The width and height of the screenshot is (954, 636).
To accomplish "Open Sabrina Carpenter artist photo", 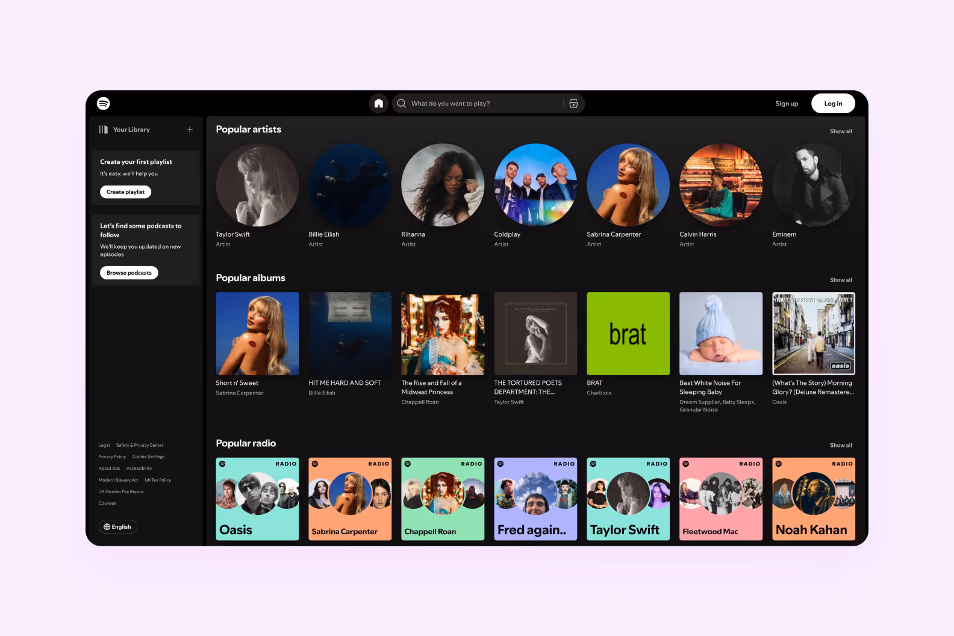I will pos(628,185).
